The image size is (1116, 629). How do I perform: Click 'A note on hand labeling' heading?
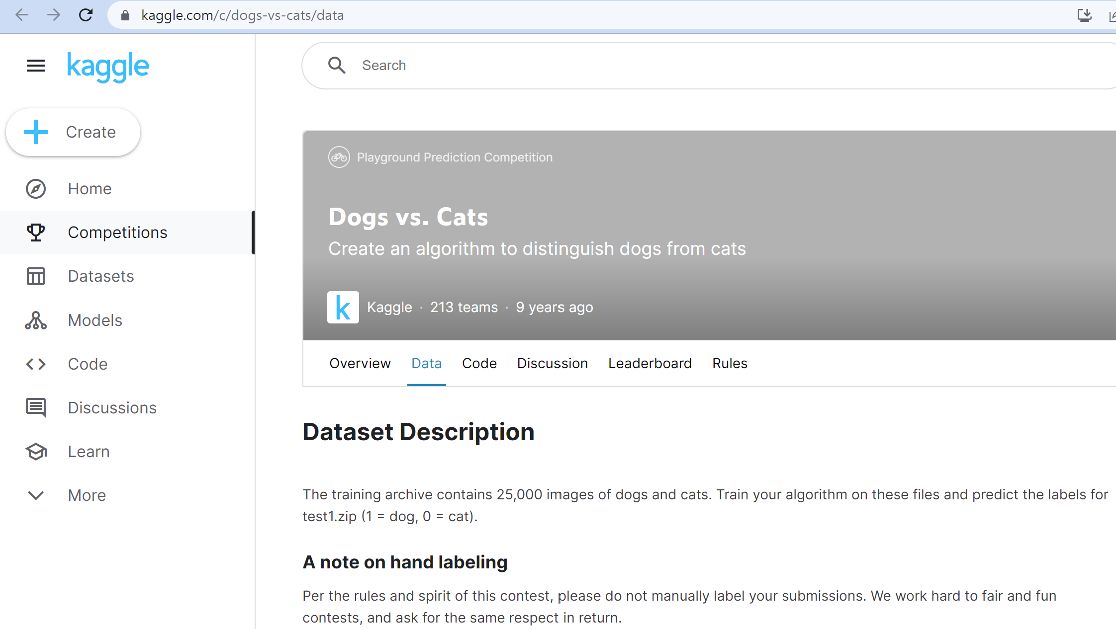pos(405,562)
